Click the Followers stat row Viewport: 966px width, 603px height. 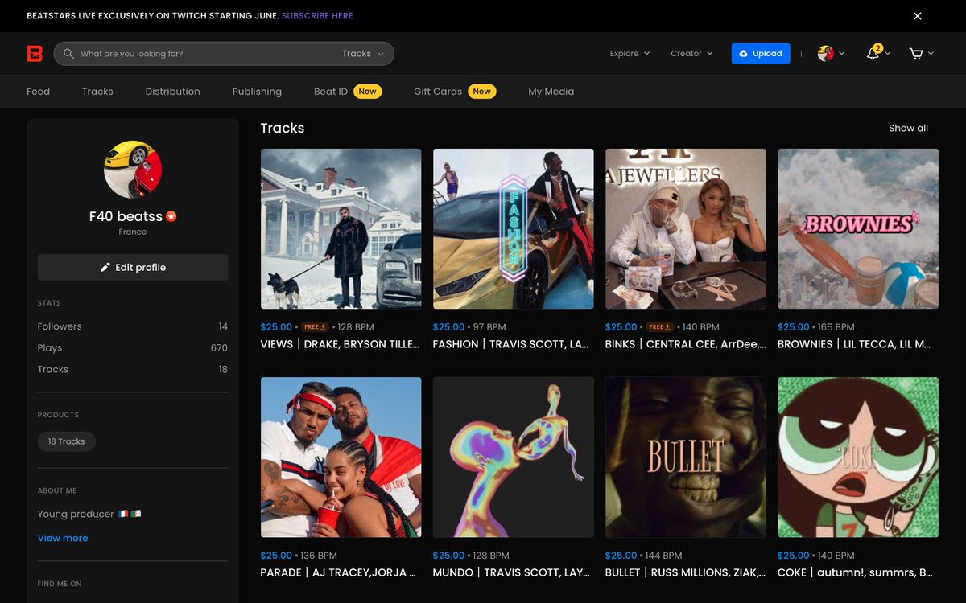pyautogui.click(x=133, y=326)
